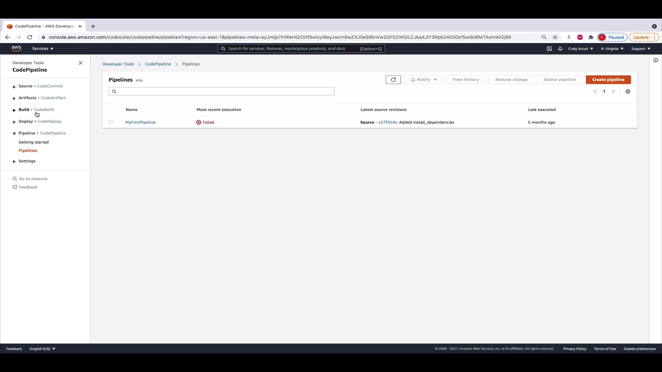Click the pipelines search filter field

221,91
